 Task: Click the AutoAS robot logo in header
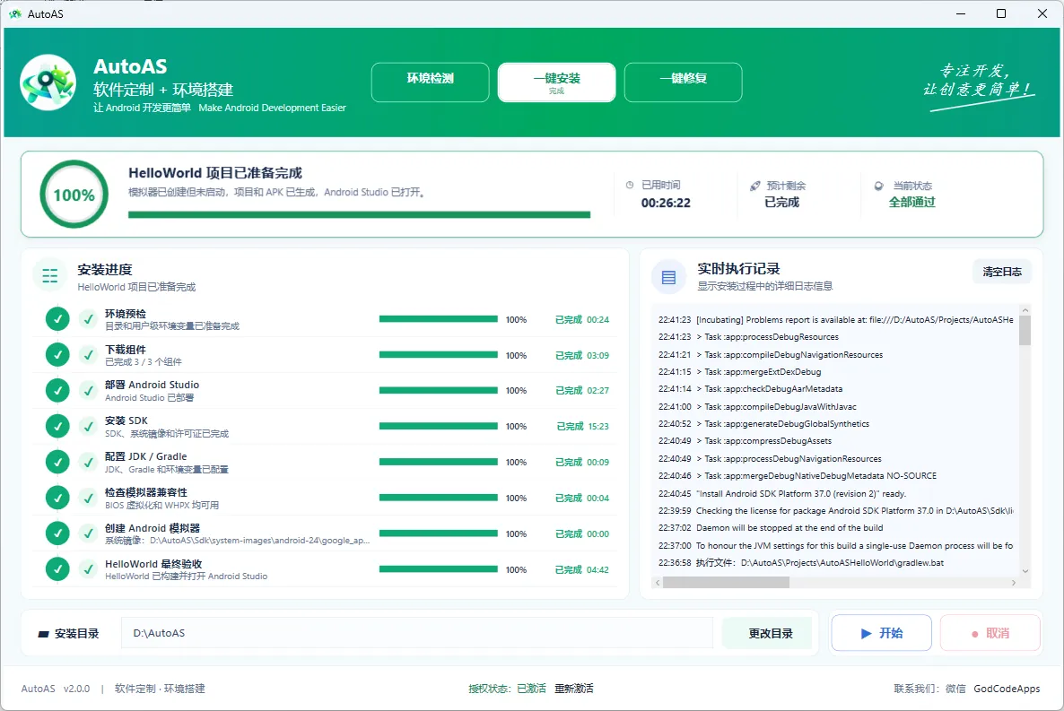pos(48,82)
